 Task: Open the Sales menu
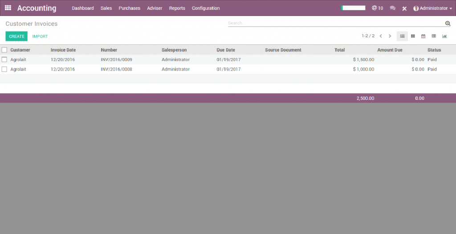[x=106, y=8]
